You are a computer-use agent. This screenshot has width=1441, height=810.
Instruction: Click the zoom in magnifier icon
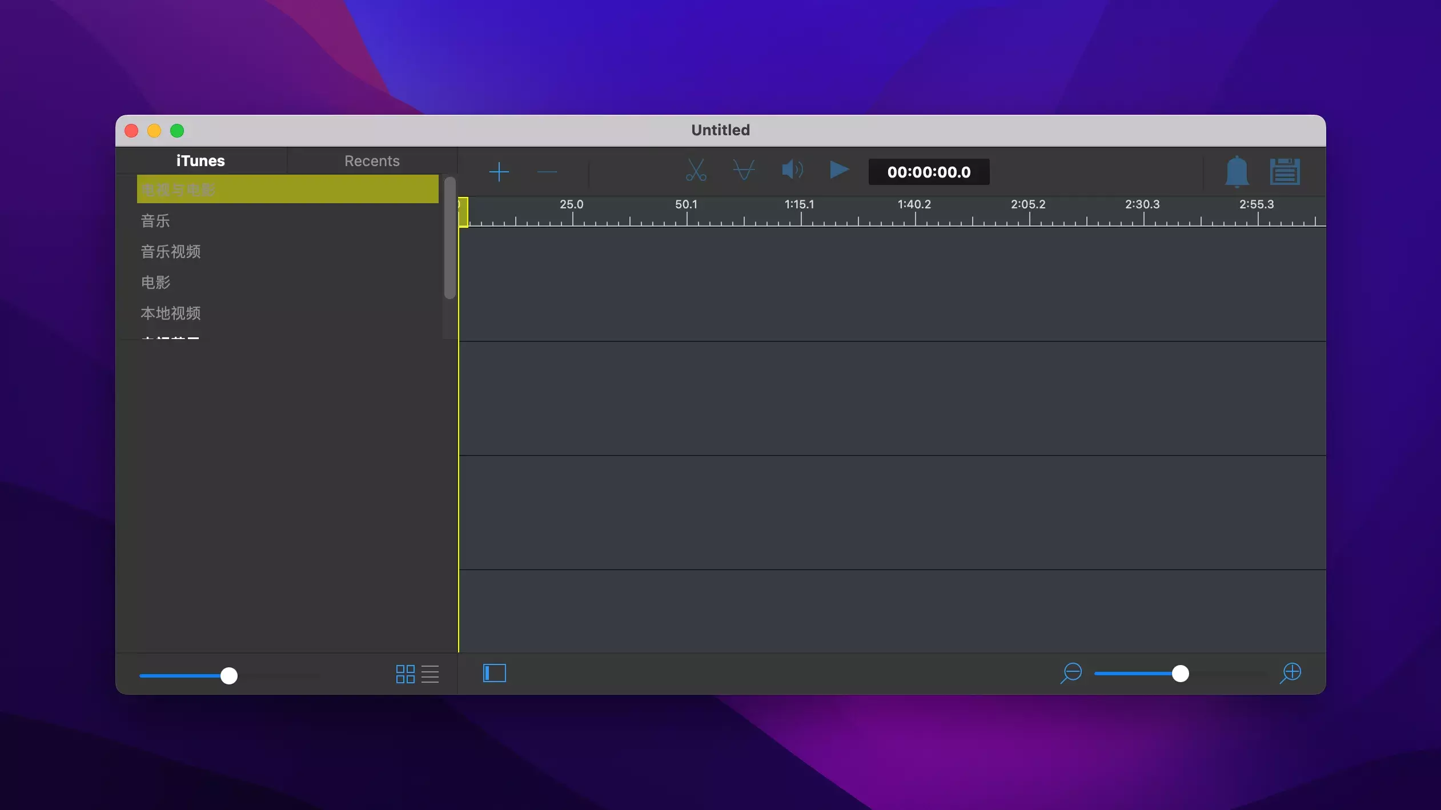[1290, 673]
